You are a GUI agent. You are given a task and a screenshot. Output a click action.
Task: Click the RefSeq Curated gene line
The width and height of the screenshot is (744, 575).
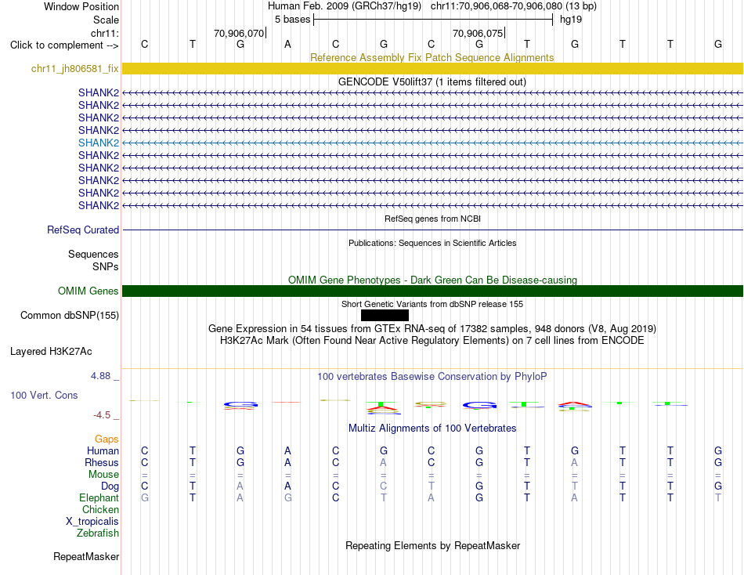point(432,230)
